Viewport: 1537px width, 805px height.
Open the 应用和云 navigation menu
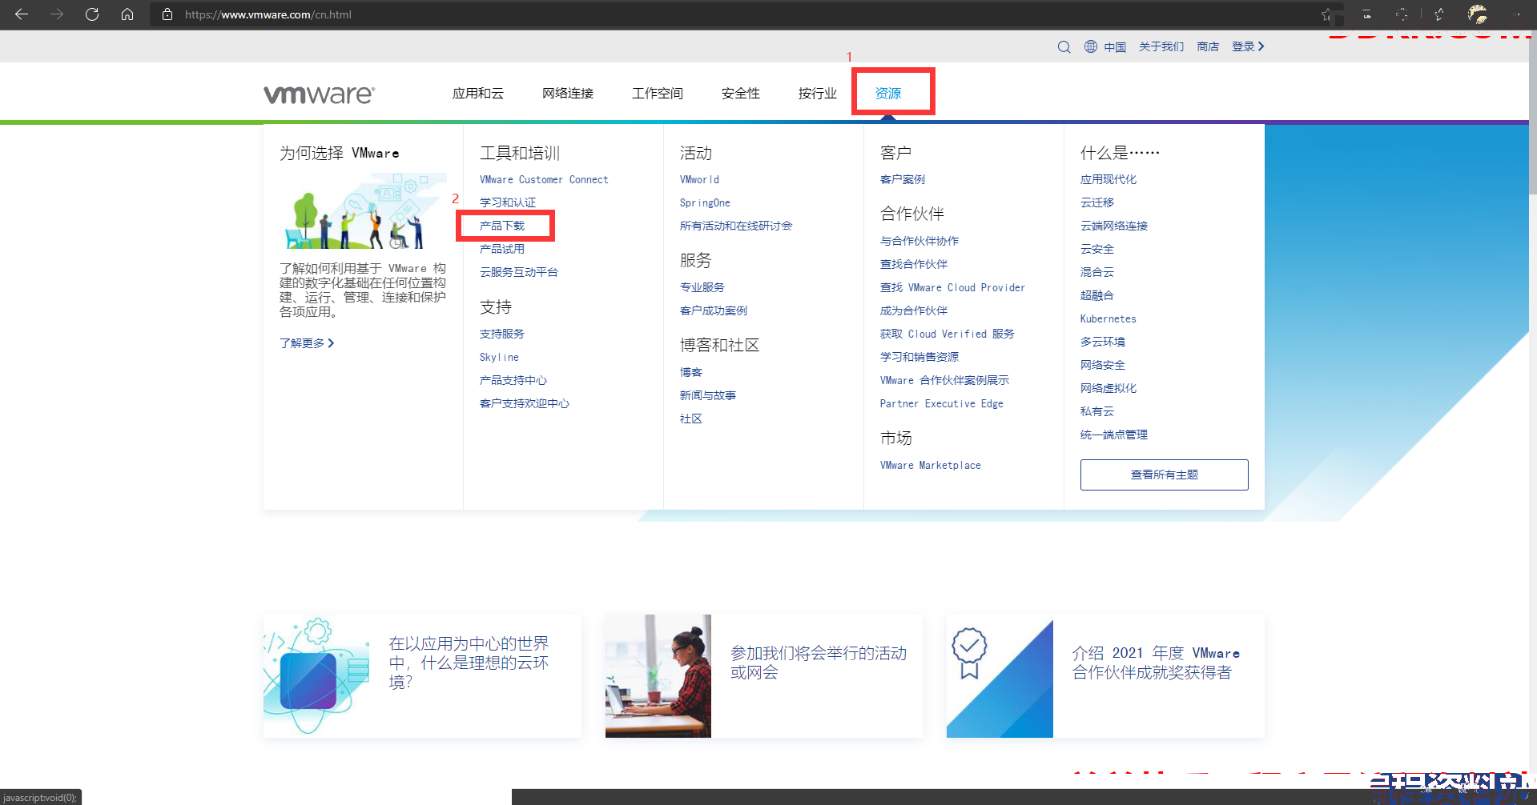pos(478,94)
